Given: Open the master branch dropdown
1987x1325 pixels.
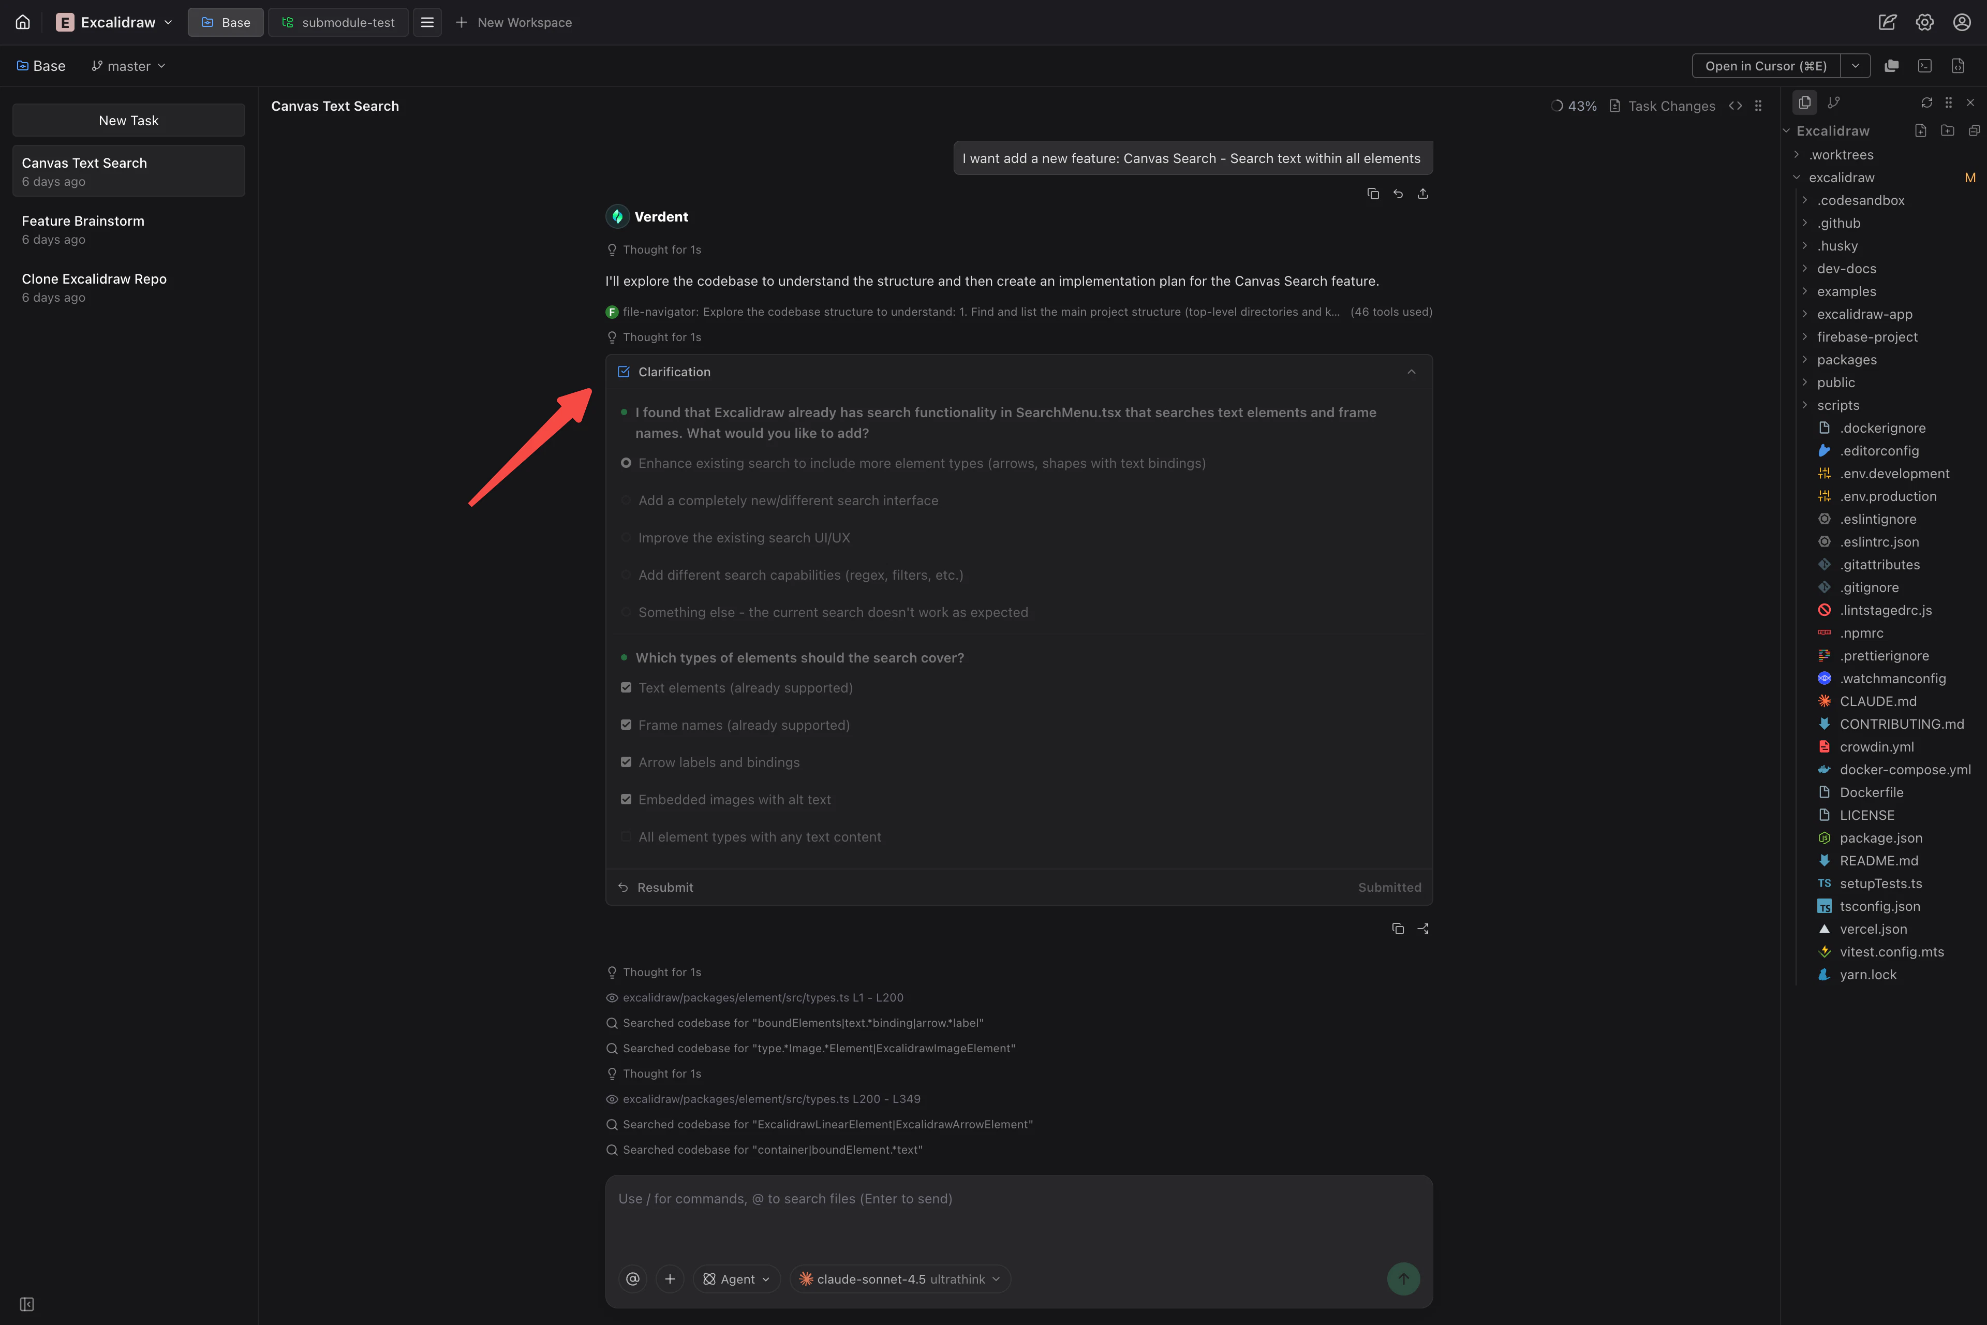Looking at the screenshot, I should tap(128, 66).
